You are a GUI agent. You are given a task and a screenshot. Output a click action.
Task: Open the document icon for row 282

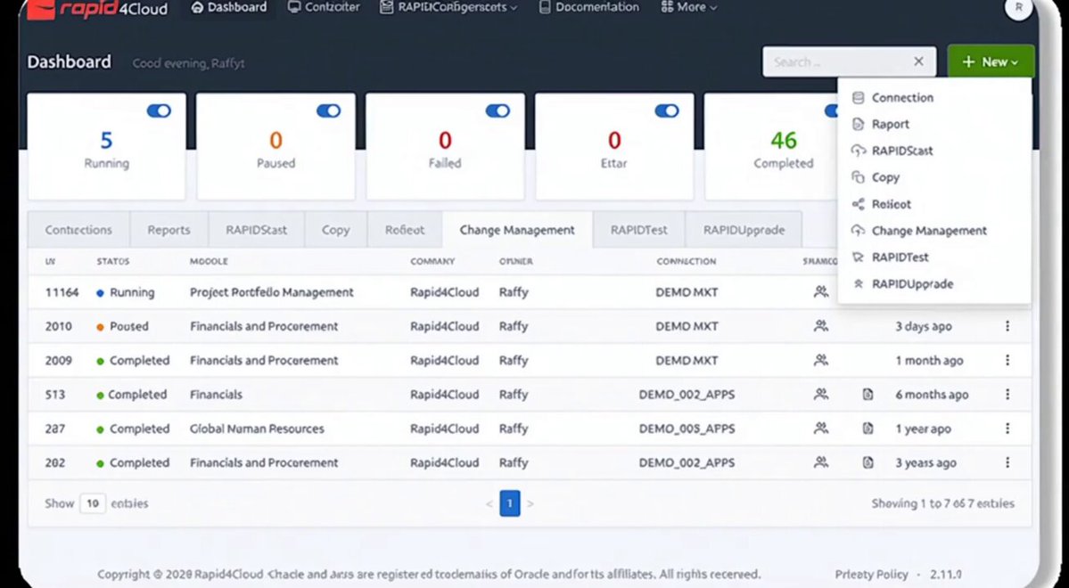click(868, 462)
